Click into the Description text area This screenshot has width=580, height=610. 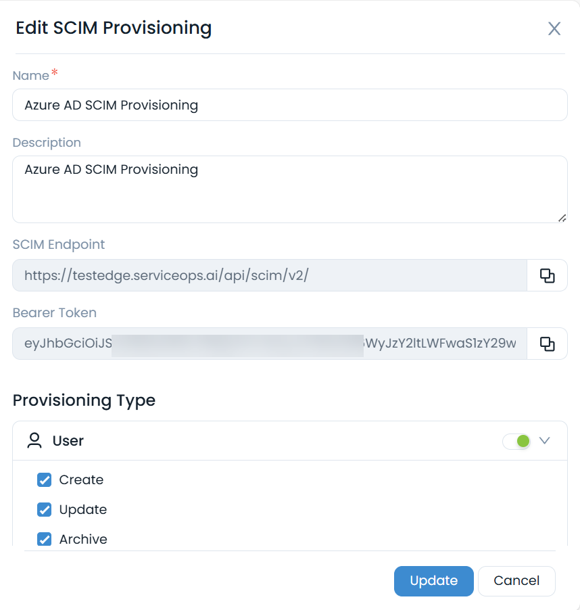tap(289, 189)
